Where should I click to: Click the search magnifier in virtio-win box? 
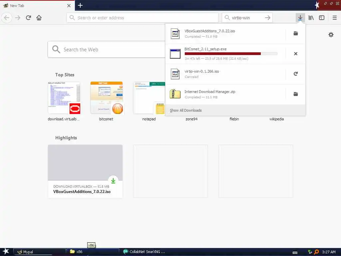[227, 18]
